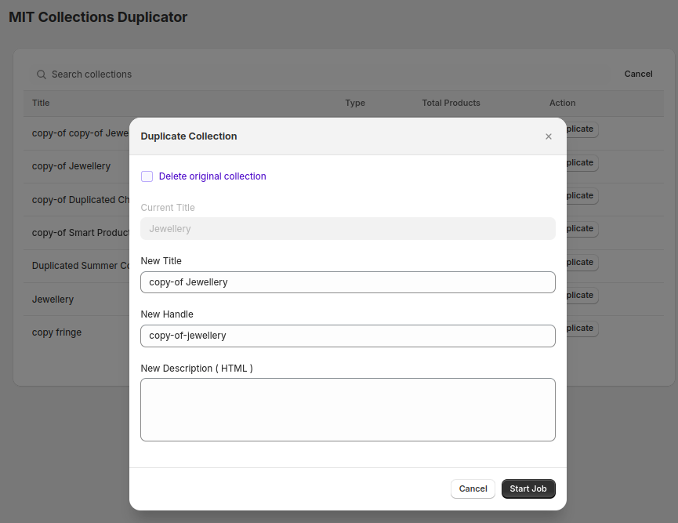Click the Duplicate Collection dialog title
This screenshot has width=678, height=523.
point(189,136)
